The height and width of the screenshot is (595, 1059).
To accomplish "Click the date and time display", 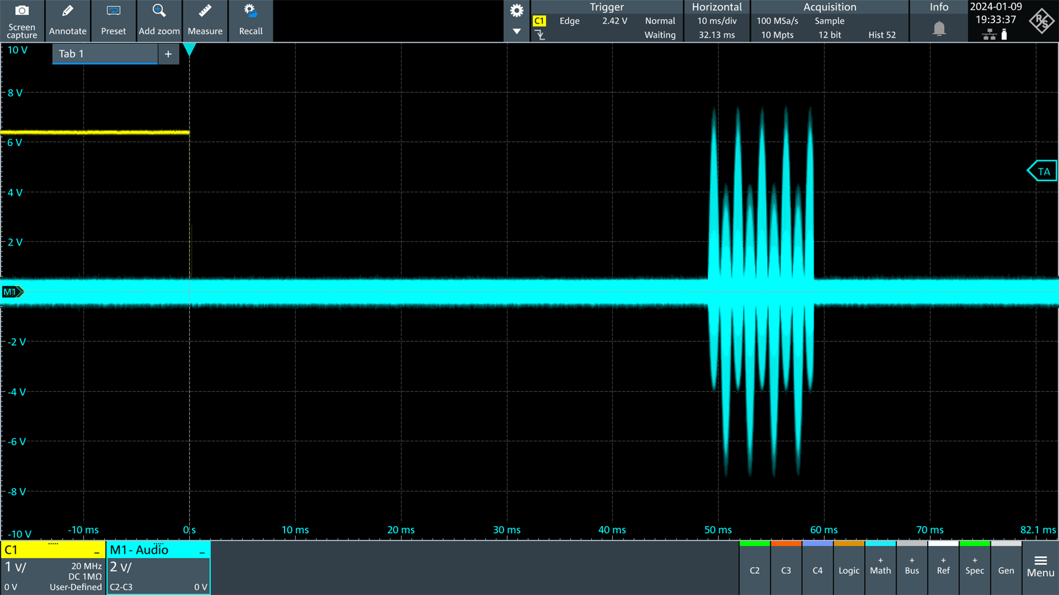I will [996, 13].
